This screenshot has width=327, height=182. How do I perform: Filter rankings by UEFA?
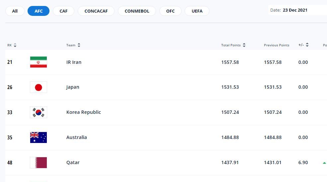(x=197, y=11)
